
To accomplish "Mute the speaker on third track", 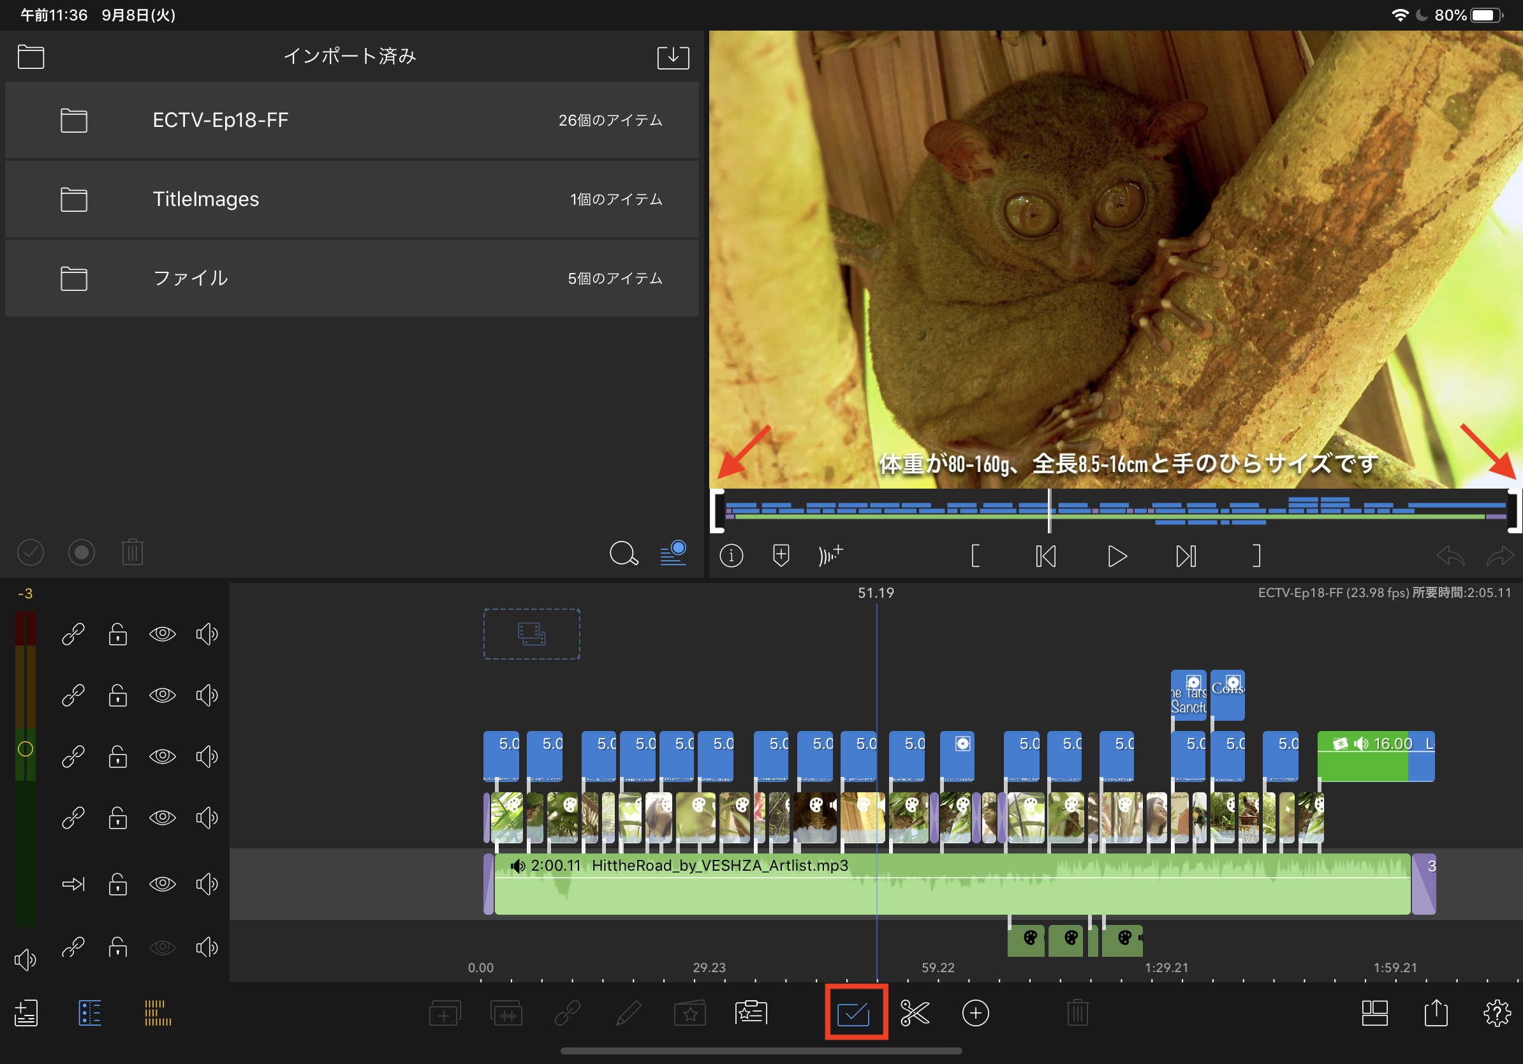I will pos(206,756).
